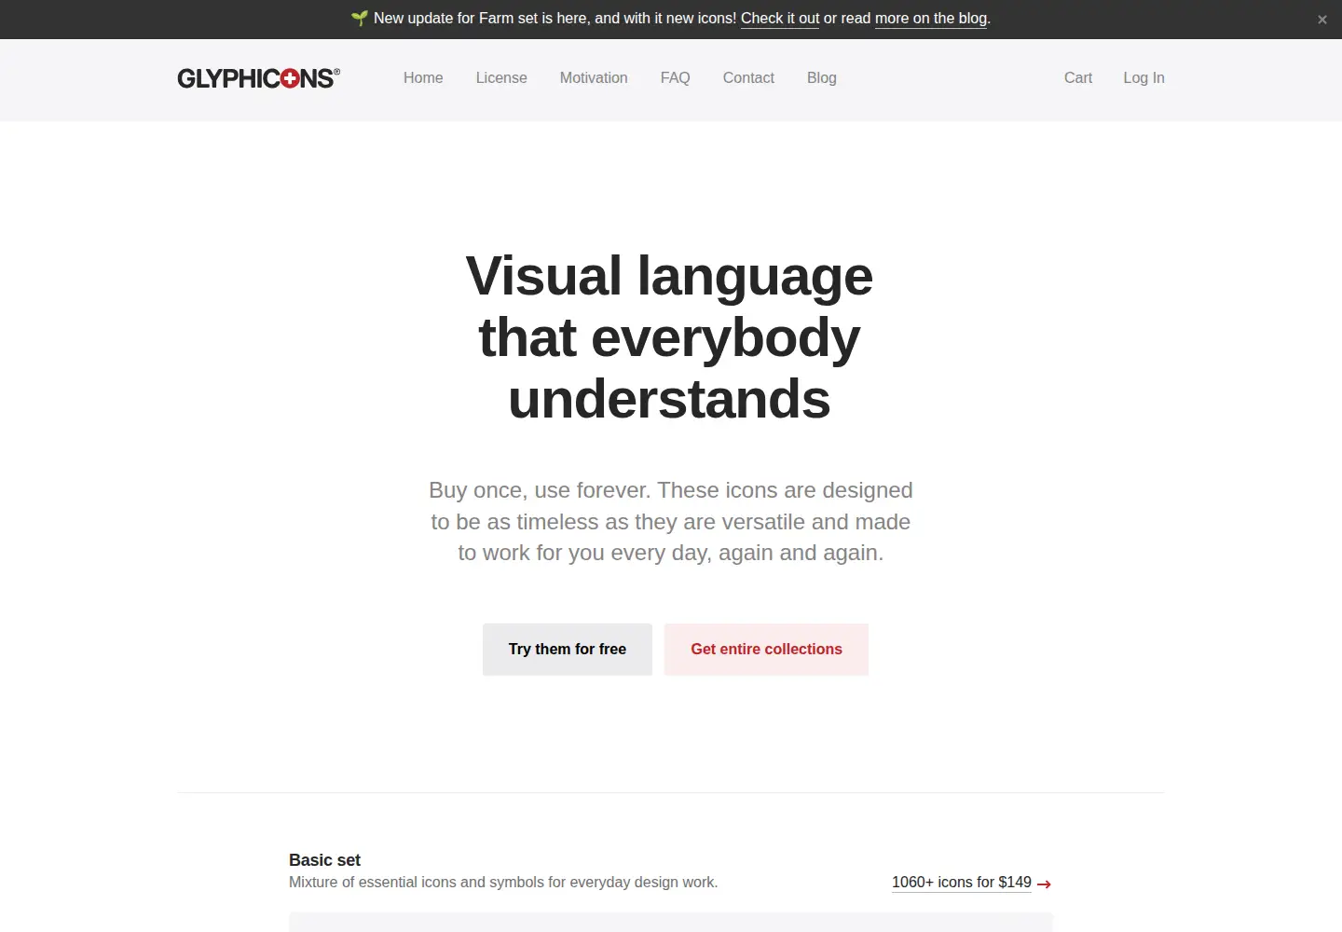The height and width of the screenshot is (932, 1342).
Task: Dismiss the Farm set update banner
Action: point(1321,20)
